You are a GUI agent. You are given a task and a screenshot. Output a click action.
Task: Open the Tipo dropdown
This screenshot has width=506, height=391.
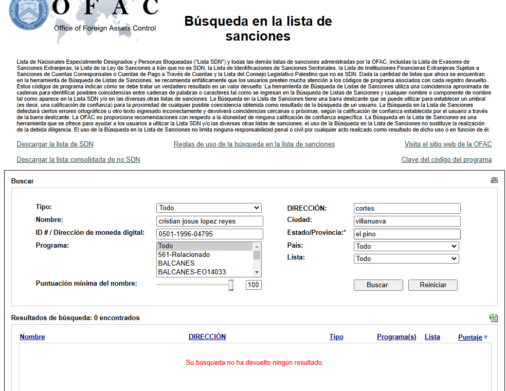[x=209, y=208]
